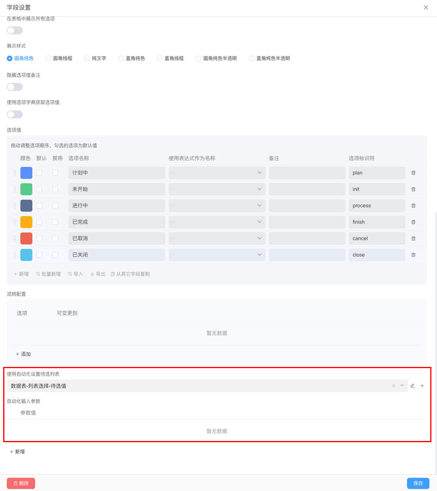Grab the drag handle beside 计划中
The height and width of the screenshot is (491, 437).
tap(14, 172)
